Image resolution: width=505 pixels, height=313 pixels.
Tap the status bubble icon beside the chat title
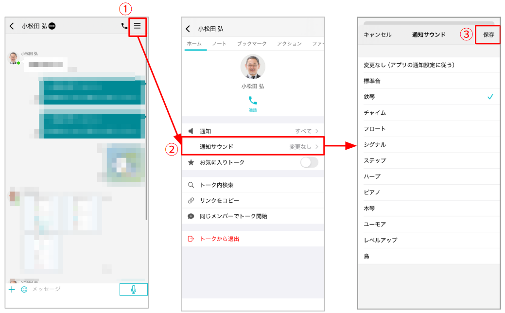pos(52,26)
